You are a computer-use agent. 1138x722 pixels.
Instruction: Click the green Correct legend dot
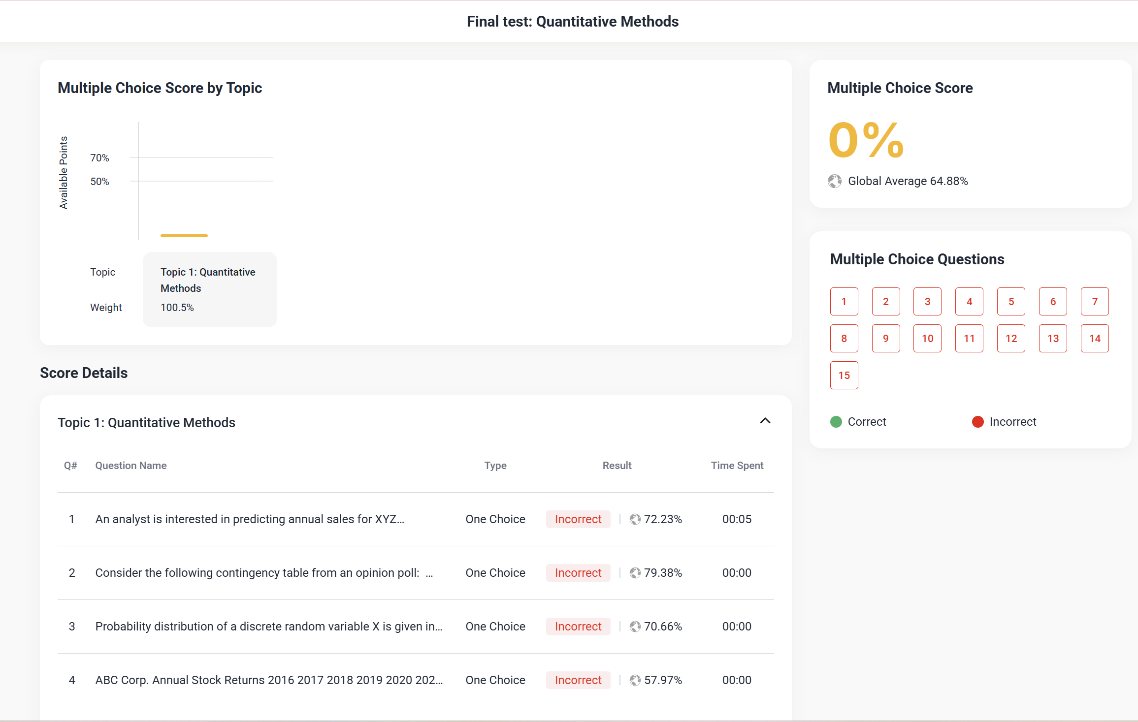click(836, 422)
